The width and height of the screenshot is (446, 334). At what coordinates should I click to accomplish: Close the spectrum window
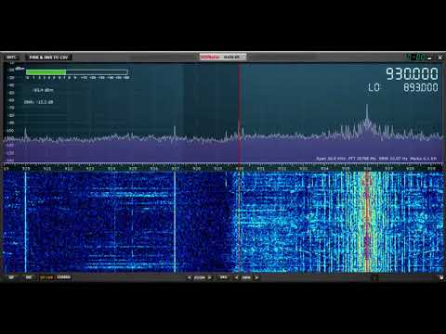pos(439,58)
